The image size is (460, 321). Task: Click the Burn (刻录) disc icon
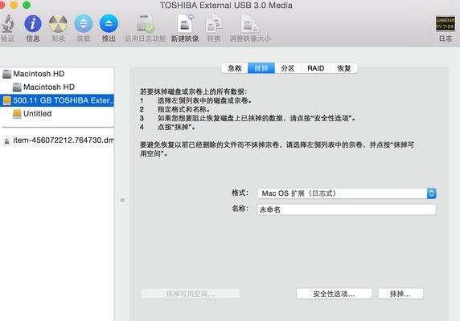pos(58,24)
